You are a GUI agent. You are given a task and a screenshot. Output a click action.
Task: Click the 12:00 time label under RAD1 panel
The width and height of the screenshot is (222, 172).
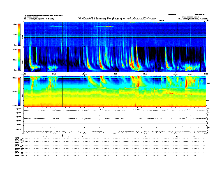click(x=115, y=74)
